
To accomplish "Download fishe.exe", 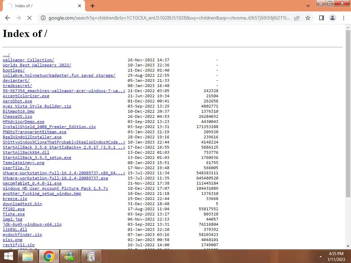I will (14, 214).
